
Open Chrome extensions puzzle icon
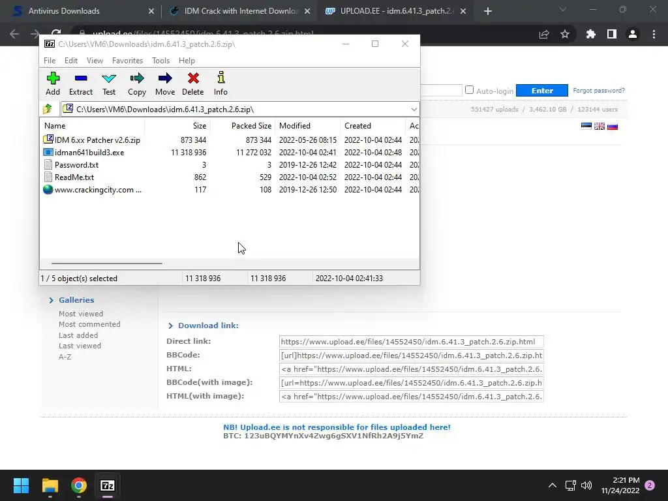pos(590,34)
